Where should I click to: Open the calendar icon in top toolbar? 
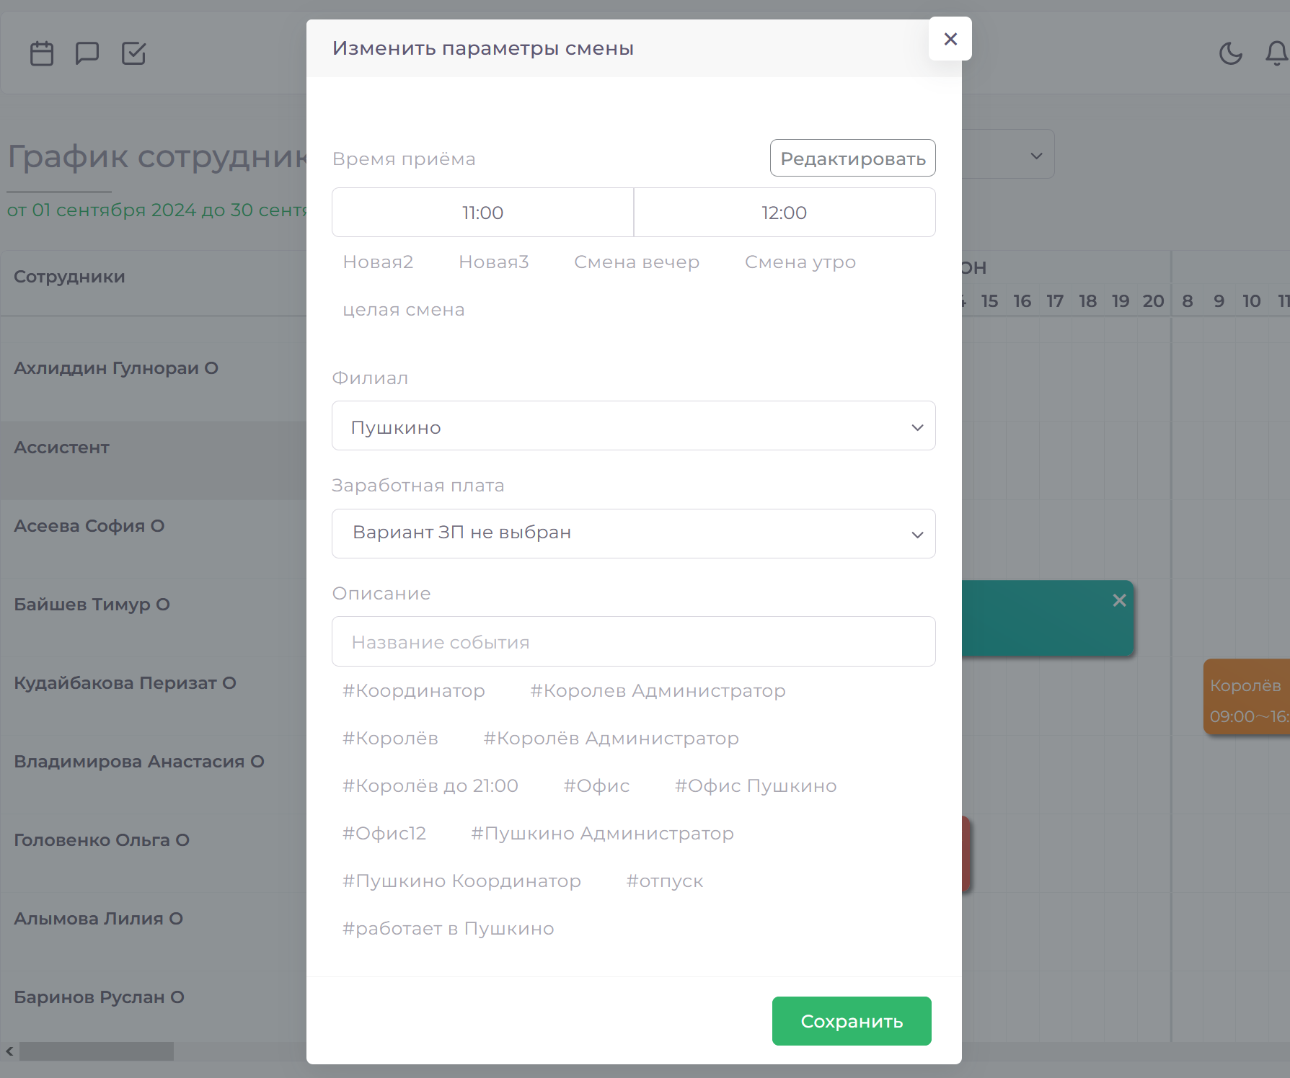point(42,53)
